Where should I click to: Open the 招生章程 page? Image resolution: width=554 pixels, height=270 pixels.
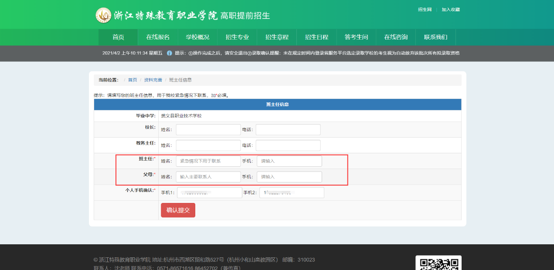click(277, 37)
